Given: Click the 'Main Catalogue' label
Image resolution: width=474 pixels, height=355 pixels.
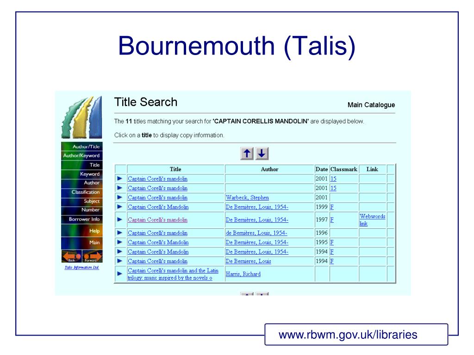Looking at the screenshot, I should [x=371, y=105].
